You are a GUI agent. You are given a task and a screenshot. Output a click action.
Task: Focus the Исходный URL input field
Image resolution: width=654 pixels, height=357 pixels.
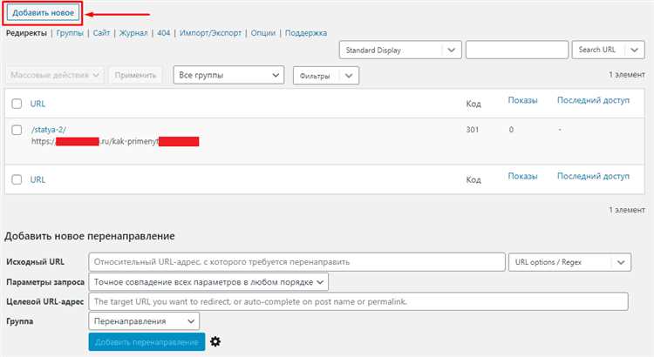[297, 262]
